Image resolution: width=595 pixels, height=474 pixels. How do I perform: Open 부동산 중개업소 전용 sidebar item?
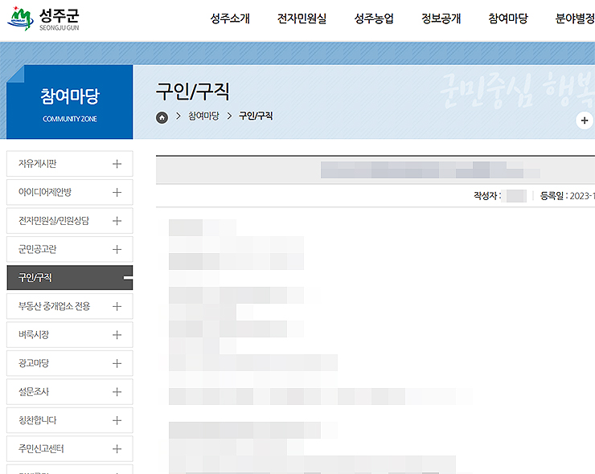(70, 306)
